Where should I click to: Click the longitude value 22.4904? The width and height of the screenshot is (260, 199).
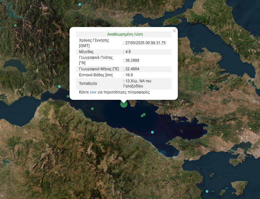[132, 69]
